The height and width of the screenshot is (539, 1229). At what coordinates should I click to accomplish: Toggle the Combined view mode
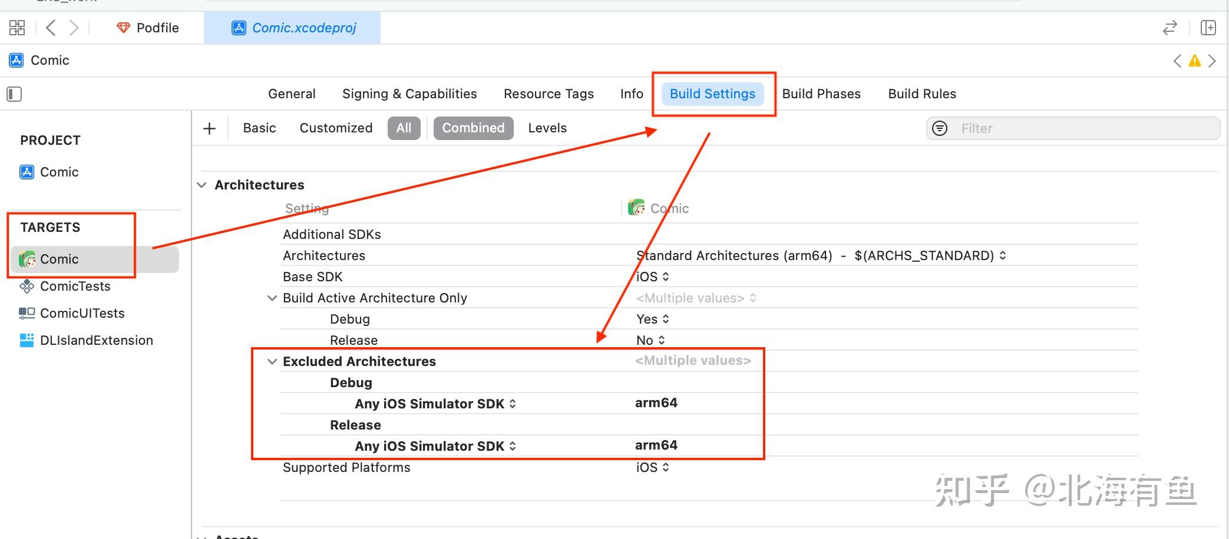coord(473,128)
